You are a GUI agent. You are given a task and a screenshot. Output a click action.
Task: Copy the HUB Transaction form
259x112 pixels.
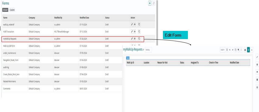139,31
